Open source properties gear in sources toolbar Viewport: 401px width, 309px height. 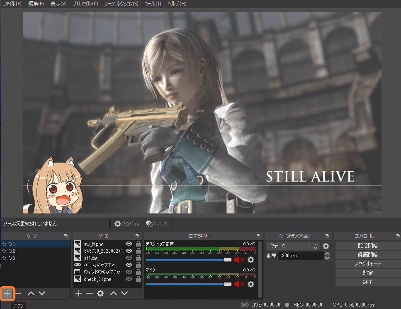100,293
